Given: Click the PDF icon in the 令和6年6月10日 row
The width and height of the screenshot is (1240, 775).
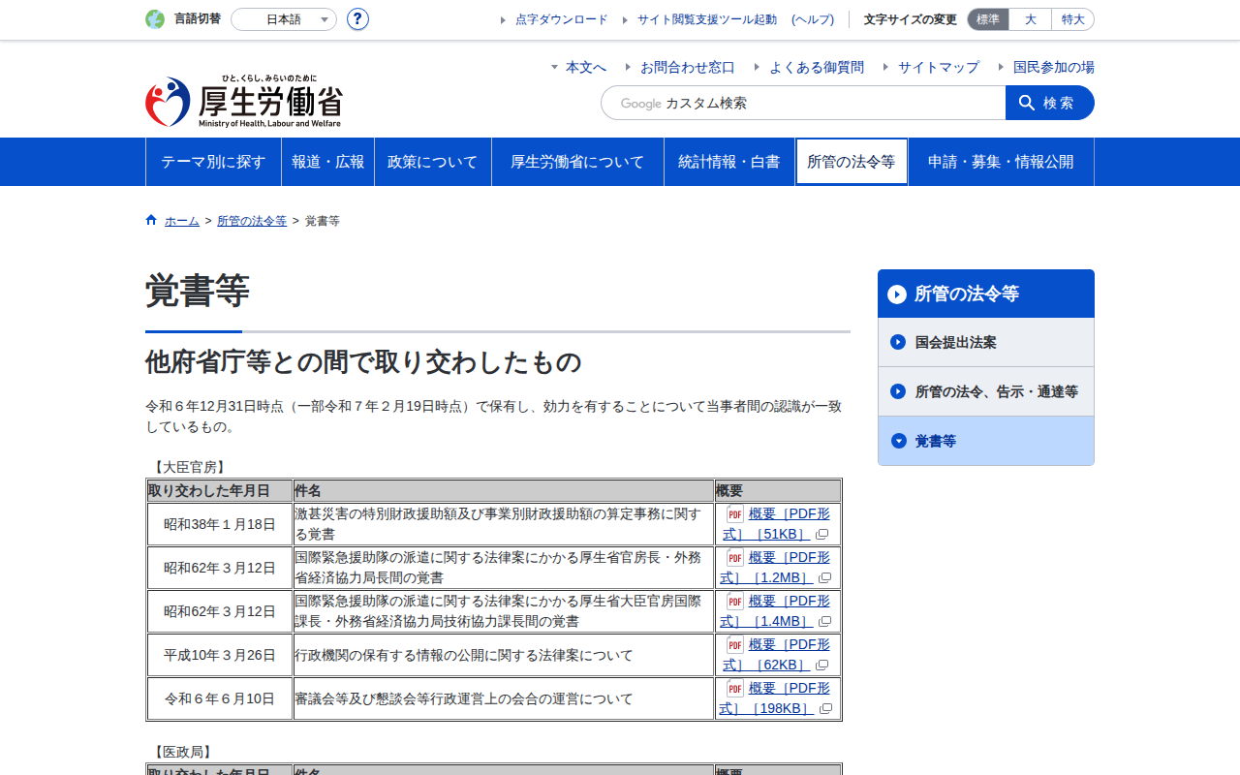Looking at the screenshot, I should pyautogui.click(x=735, y=688).
